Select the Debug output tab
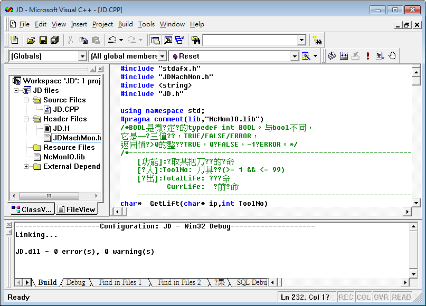426x306 pixels. (75, 282)
